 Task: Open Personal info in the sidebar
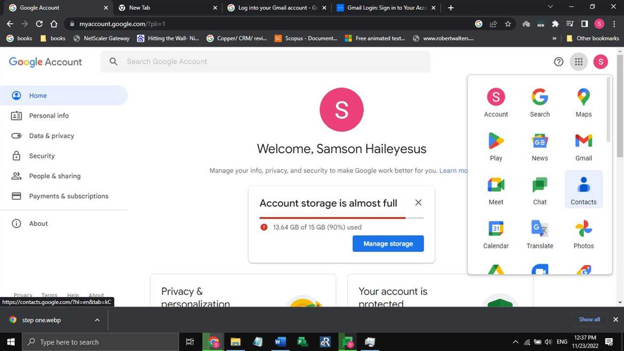coord(64,116)
